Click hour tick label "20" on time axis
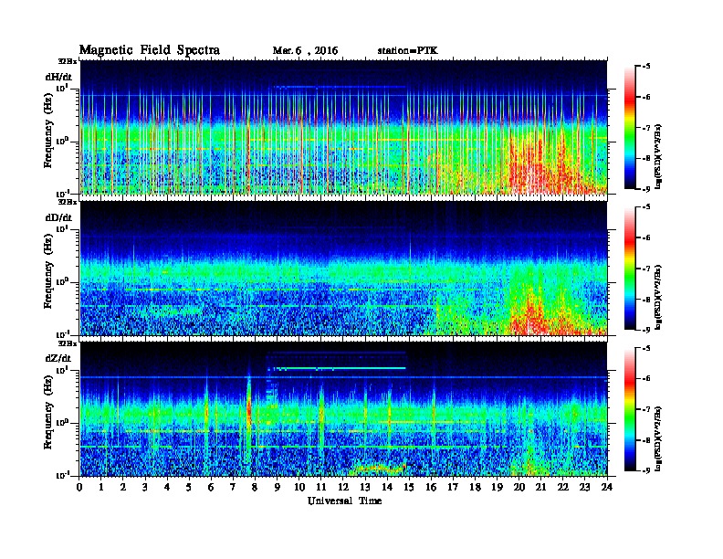Viewport: 723px width, 559px height. click(x=519, y=488)
